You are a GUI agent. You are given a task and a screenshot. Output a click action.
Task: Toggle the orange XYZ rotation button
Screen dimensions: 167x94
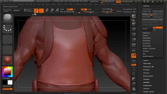point(134,65)
